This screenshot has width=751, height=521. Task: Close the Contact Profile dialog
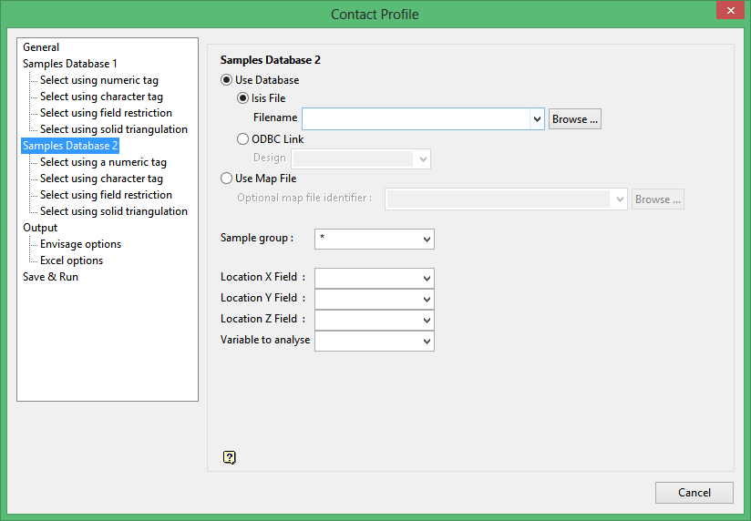[727, 12]
